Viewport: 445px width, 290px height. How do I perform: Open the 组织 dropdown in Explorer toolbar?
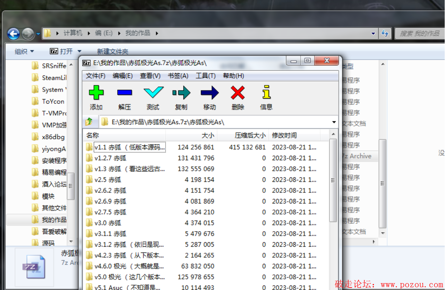click(24, 51)
